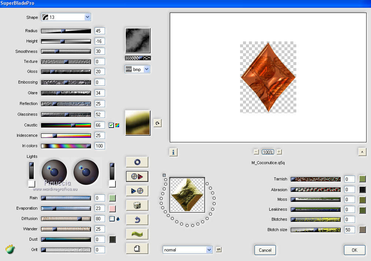Viewport: 371px width, 261px height.
Task: Toggle the Caustic color checkbox
Action: click(x=111, y=125)
